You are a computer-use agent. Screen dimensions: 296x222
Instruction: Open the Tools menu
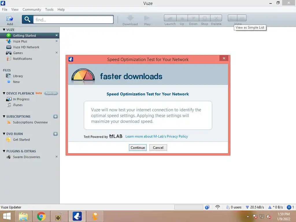49,10
